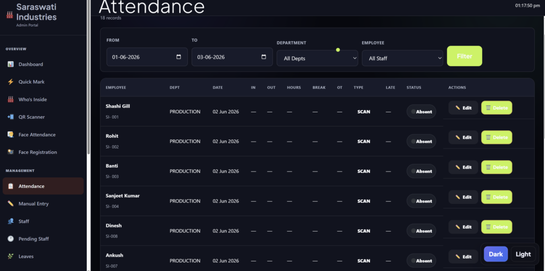545x271 pixels.
Task: Click employee ID SI- 002
Action: [112, 147]
